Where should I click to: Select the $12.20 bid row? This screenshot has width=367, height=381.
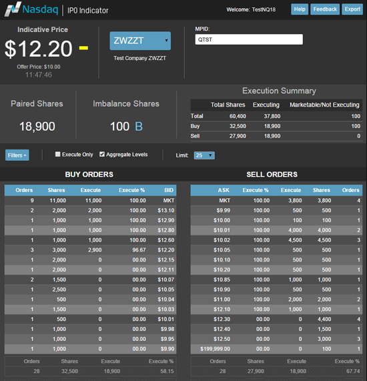90,250
